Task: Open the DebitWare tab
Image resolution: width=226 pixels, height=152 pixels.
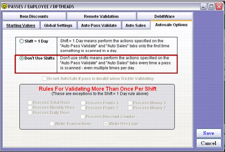Action: 165,16
